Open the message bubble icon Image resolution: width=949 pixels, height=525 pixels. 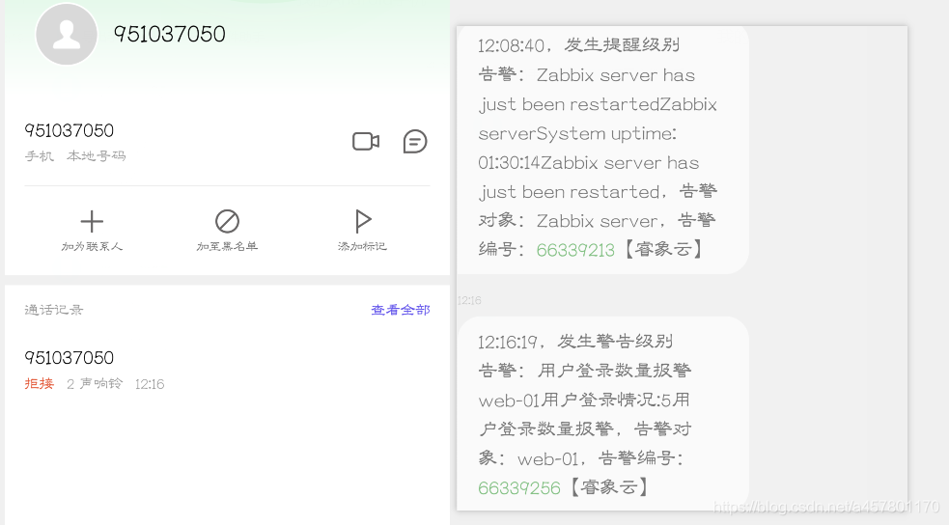point(415,142)
